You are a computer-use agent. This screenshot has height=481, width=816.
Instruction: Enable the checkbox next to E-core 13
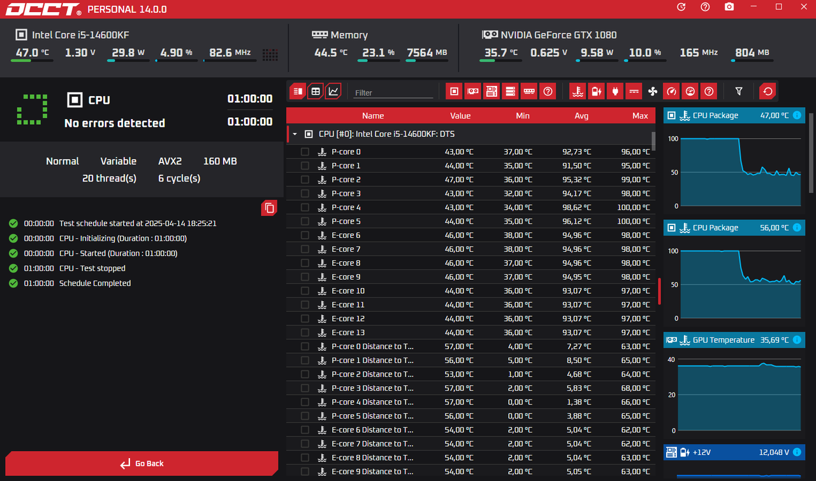(305, 332)
